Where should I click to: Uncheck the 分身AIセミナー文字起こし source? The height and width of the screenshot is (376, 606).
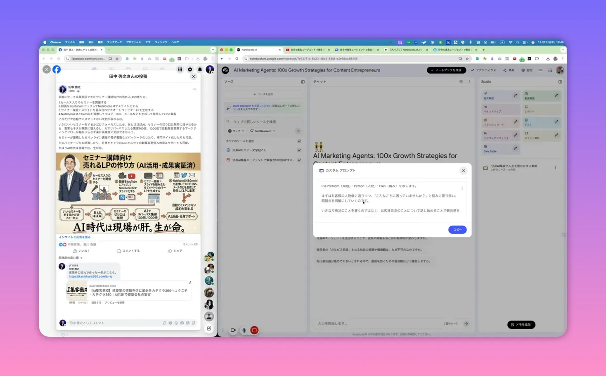[298, 150]
